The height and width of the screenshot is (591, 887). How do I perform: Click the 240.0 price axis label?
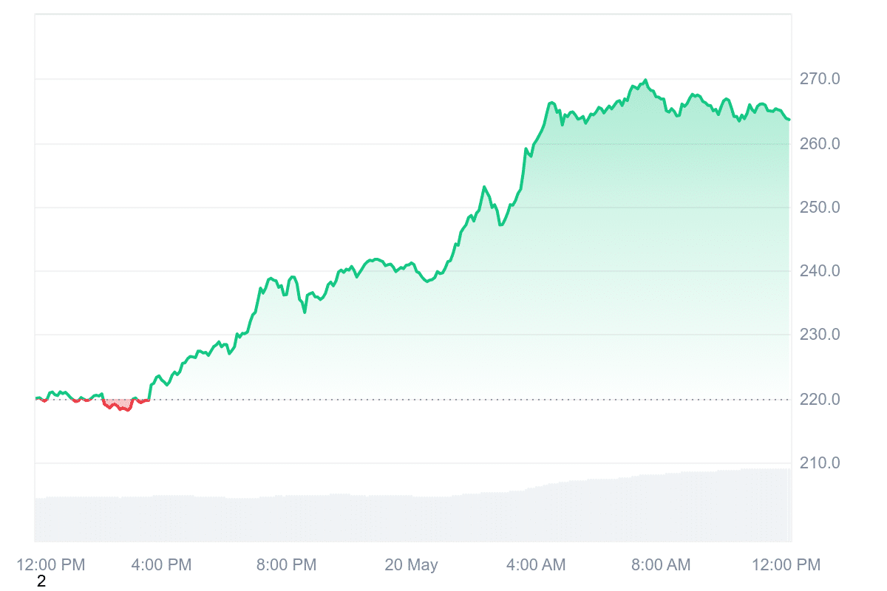coord(819,271)
